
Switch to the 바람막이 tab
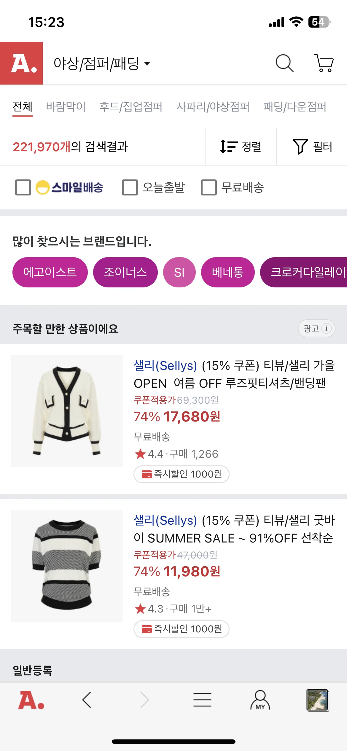66,107
